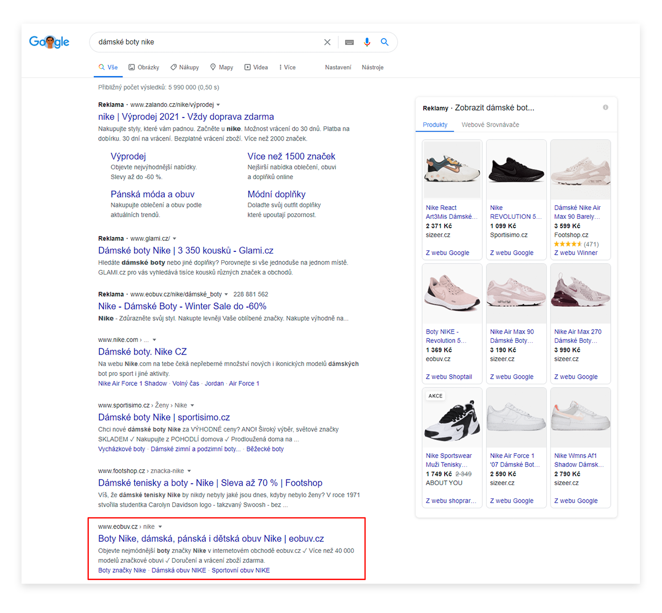Viewport: 662px width, 613px height.
Task: Click the Google logo
Action: pos(49,42)
